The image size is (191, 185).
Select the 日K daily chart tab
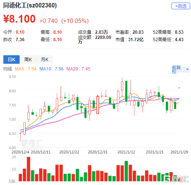click(x=11, y=60)
